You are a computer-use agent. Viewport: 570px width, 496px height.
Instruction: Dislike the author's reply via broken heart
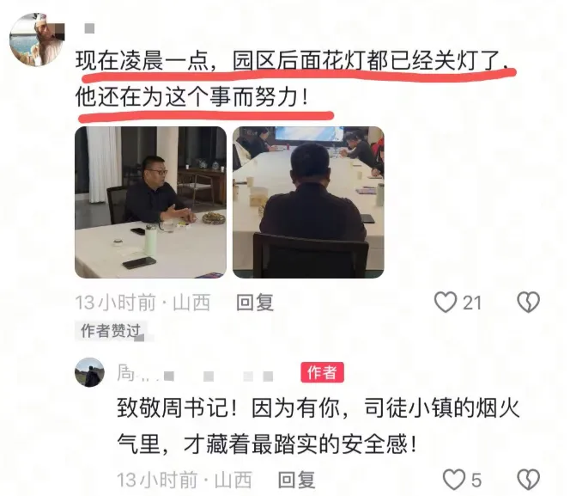(x=528, y=480)
